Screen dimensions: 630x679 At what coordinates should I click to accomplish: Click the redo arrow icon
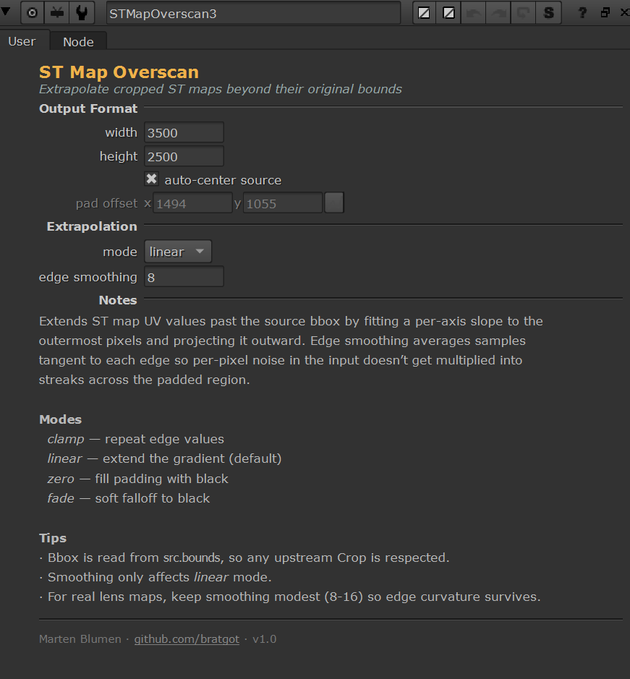(x=499, y=13)
